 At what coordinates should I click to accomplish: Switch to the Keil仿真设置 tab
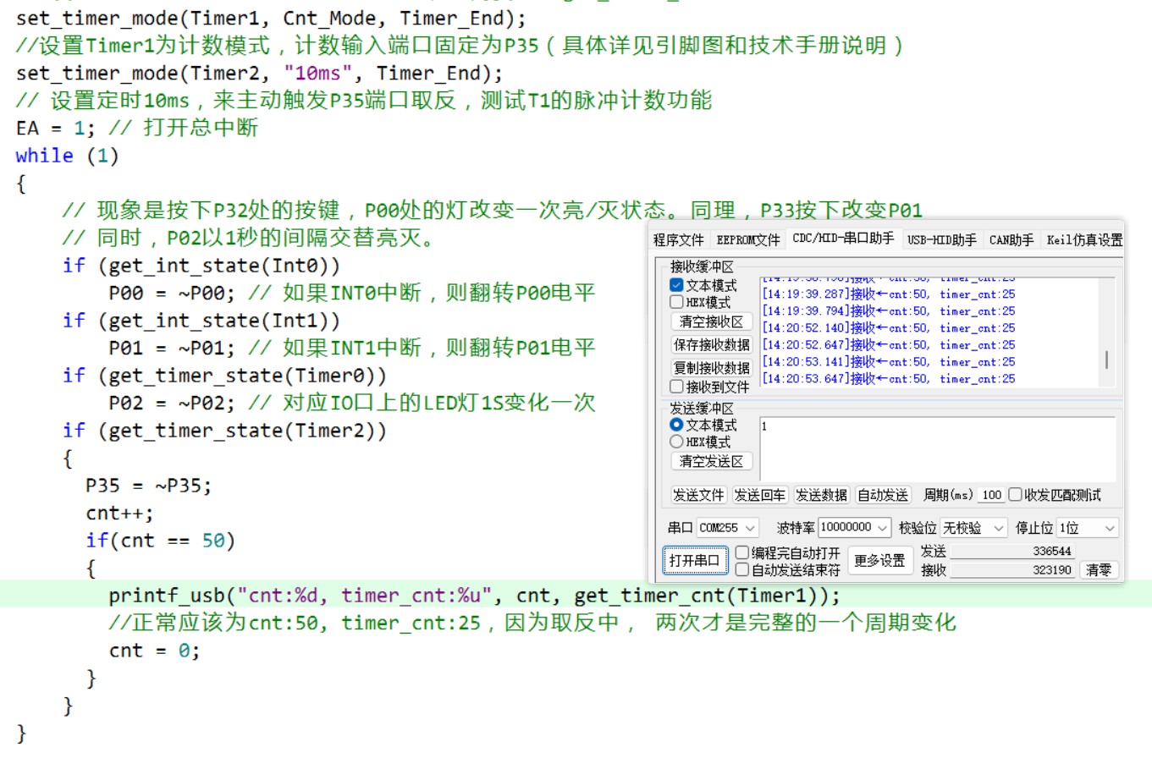(x=1084, y=240)
